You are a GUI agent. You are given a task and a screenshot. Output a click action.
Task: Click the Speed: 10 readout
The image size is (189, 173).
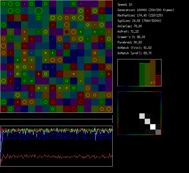[125, 5]
